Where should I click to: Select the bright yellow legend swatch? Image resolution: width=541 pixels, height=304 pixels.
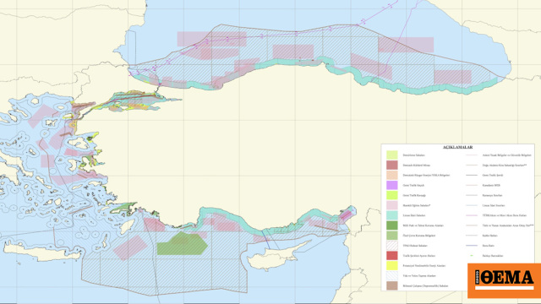(392, 266)
